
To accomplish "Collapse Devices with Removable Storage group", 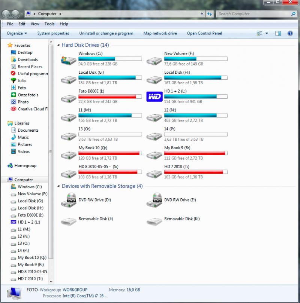I will point(58,186).
